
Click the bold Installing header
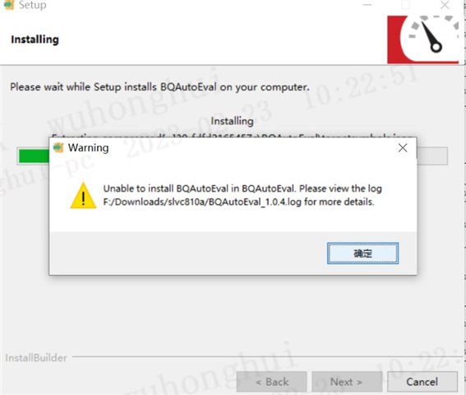tap(35, 39)
